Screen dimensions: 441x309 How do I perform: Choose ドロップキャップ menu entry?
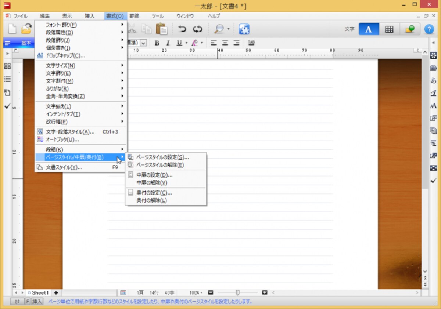click(x=81, y=56)
